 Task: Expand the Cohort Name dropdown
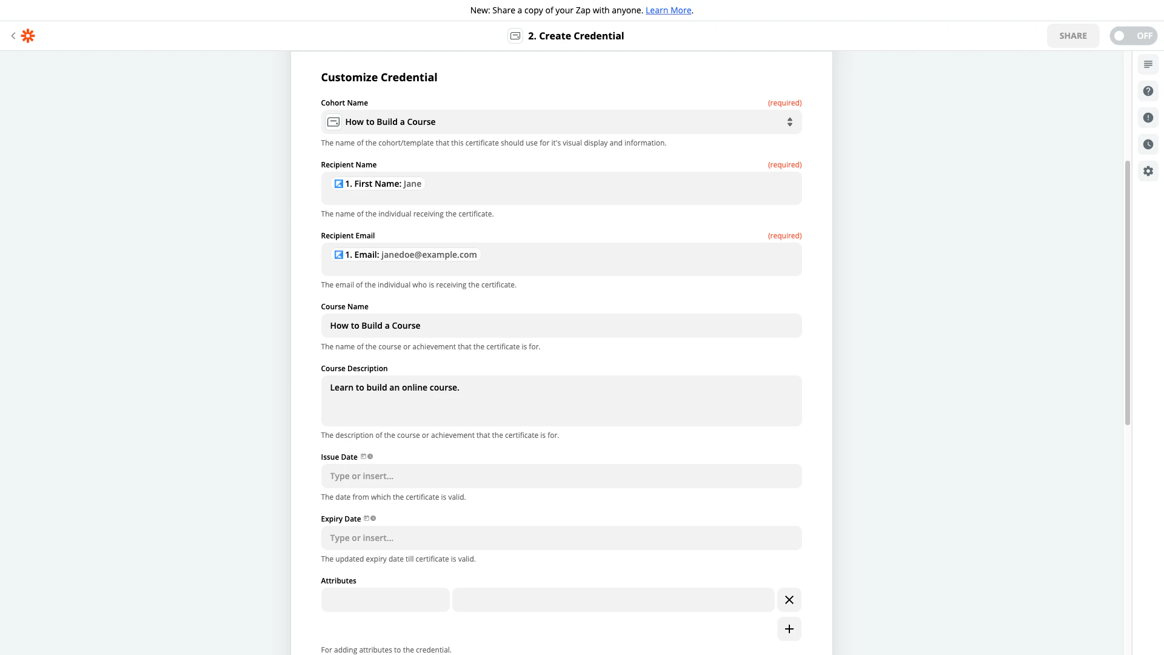[561, 122]
